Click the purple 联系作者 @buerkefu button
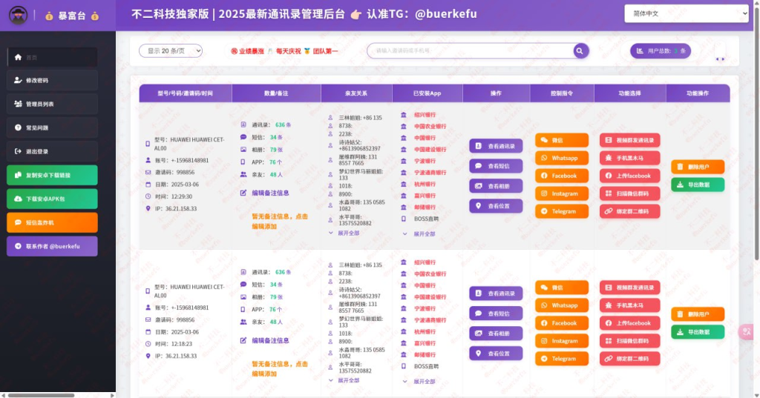 [x=53, y=247]
